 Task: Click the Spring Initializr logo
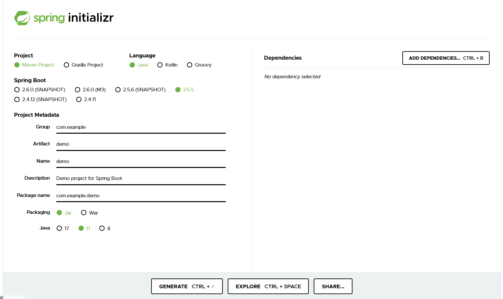point(64,18)
